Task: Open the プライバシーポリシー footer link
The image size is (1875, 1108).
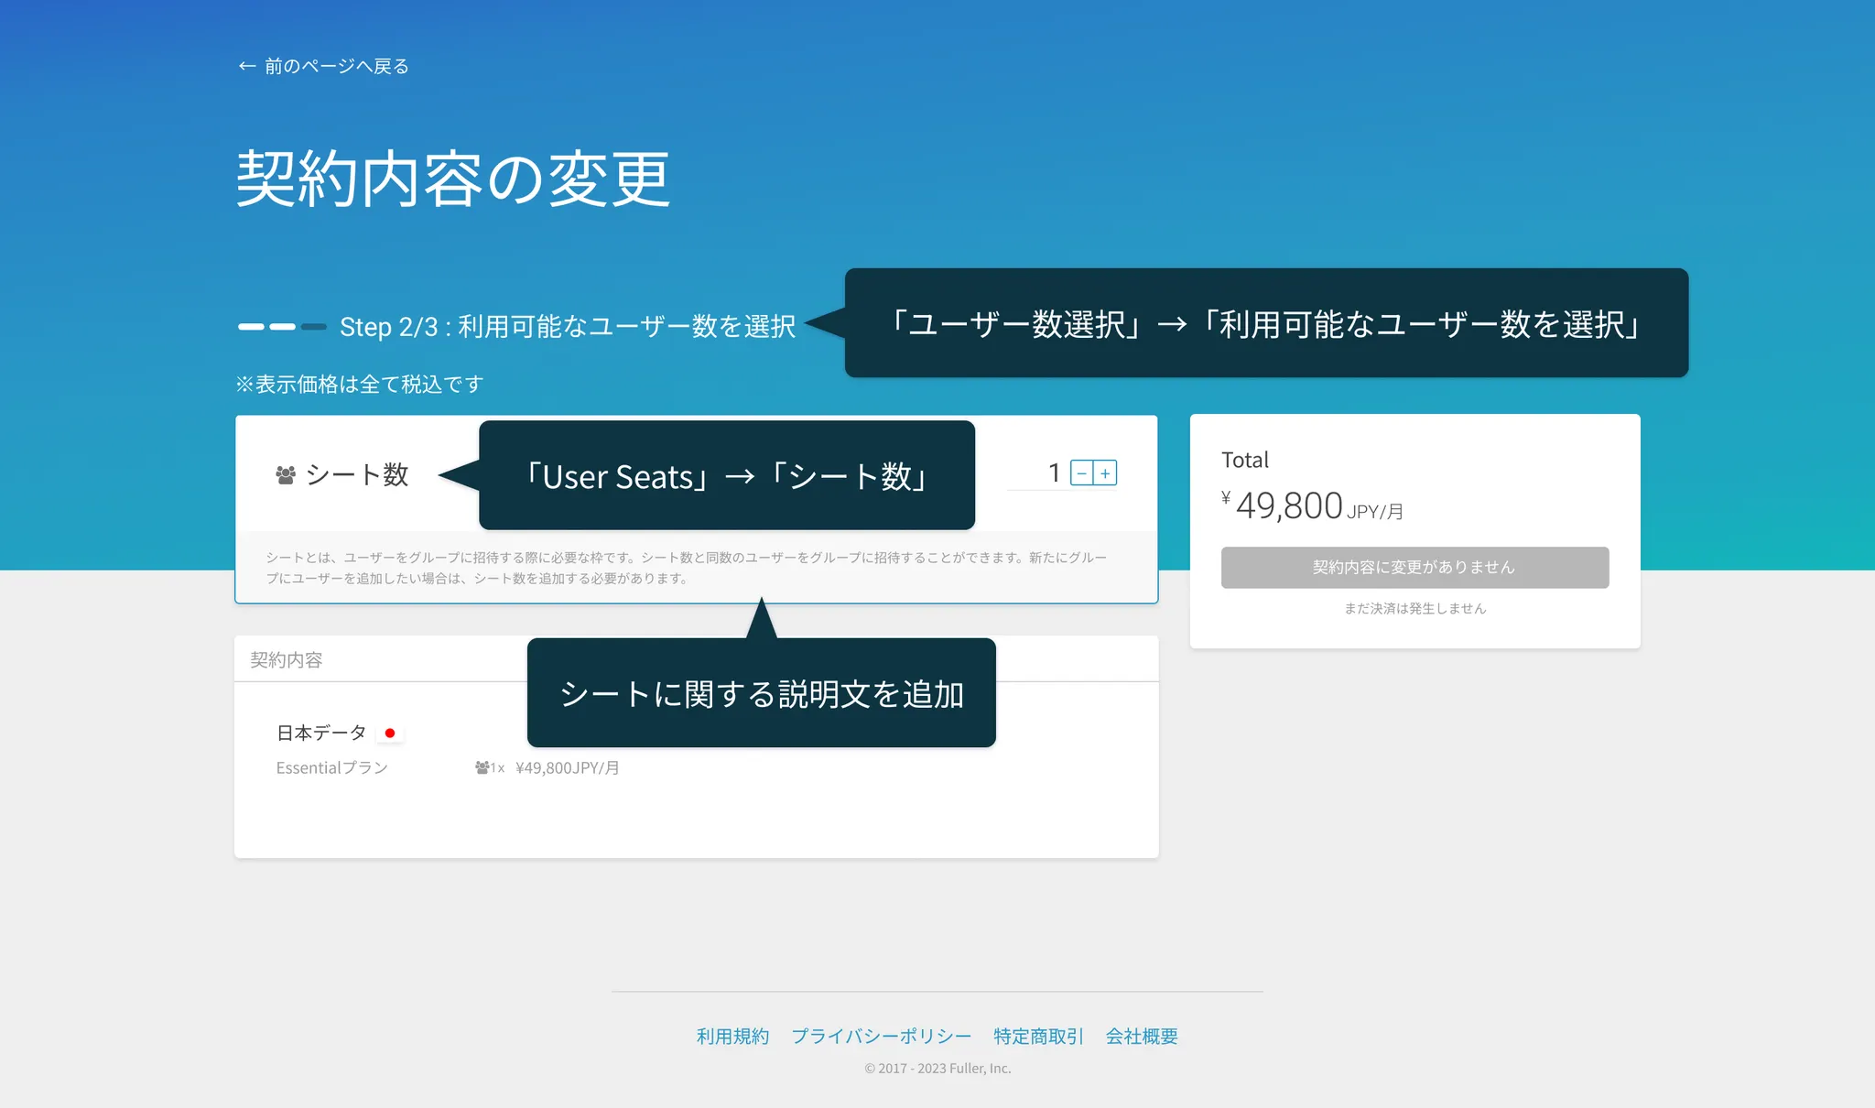Action: tap(881, 1036)
